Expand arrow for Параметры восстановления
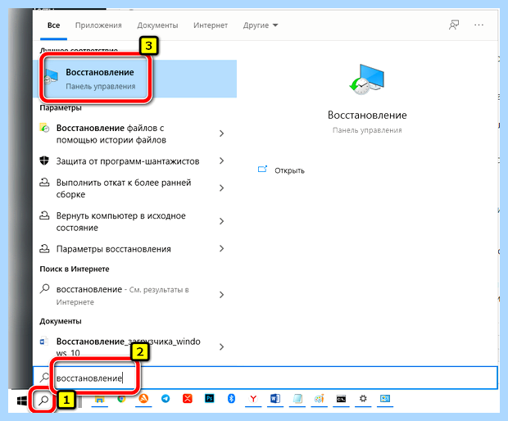This screenshot has width=508, height=421. point(221,248)
